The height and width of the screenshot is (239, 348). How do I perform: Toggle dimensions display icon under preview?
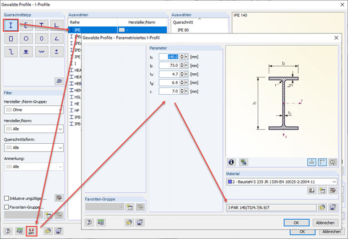(x=312, y=162)
